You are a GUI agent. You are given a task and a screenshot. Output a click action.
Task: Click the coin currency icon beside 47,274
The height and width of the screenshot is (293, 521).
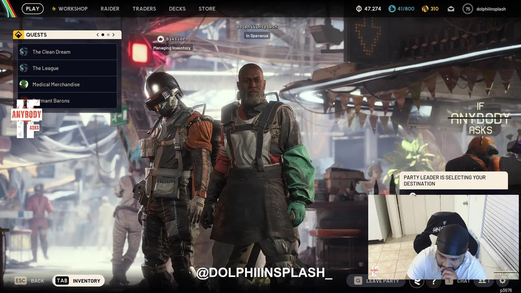(x=359, y=9)
